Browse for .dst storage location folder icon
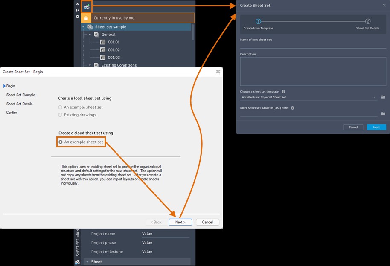 [383, 113]
